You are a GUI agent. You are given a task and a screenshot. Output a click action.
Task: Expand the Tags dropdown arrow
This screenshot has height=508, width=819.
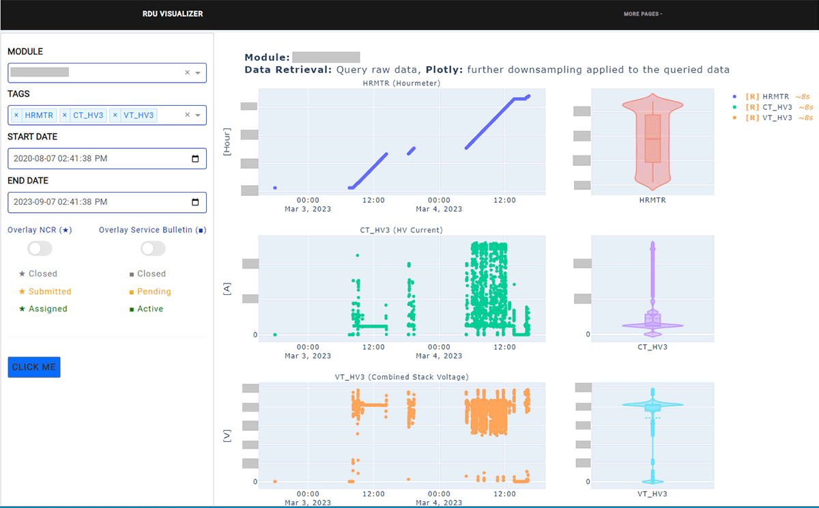coord(198,115)
